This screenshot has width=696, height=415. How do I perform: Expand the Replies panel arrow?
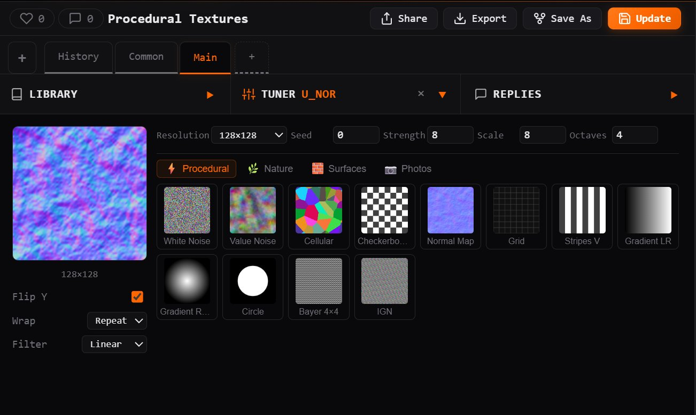click(674, 95)
